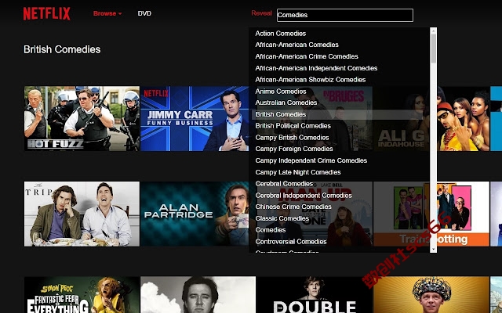502x313 pixels.
Task: Click the Reveal link
Action: [x=261, y=13]
